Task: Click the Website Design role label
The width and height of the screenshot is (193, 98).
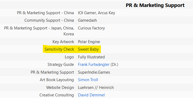Action: [x=60, y=88]
